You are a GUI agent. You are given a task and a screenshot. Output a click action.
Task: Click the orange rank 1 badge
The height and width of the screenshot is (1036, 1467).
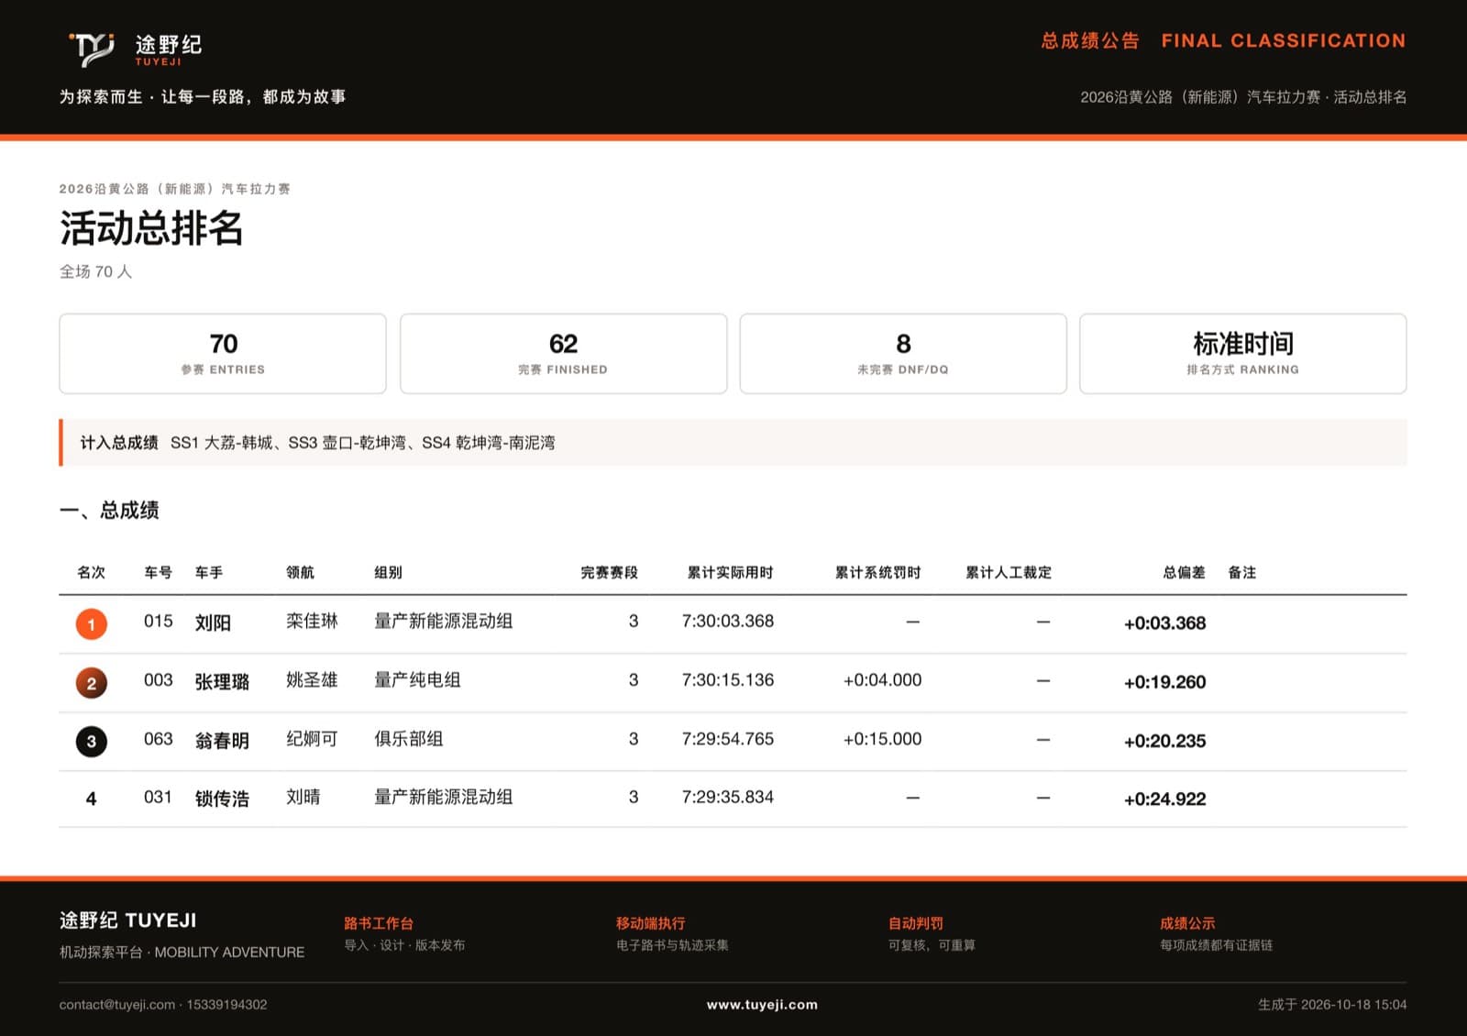pos(91,624)
